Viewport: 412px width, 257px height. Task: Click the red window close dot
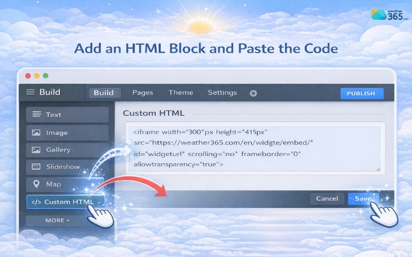click(28, 76)
